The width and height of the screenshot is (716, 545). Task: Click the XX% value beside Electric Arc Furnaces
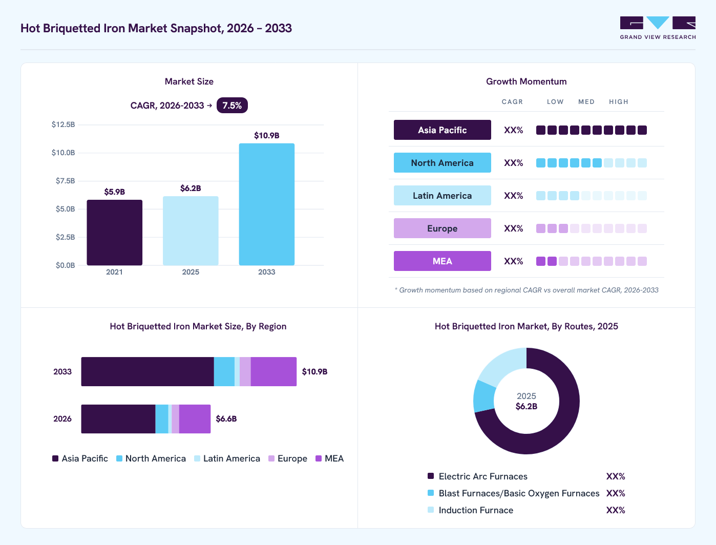(x=616, y=476)
